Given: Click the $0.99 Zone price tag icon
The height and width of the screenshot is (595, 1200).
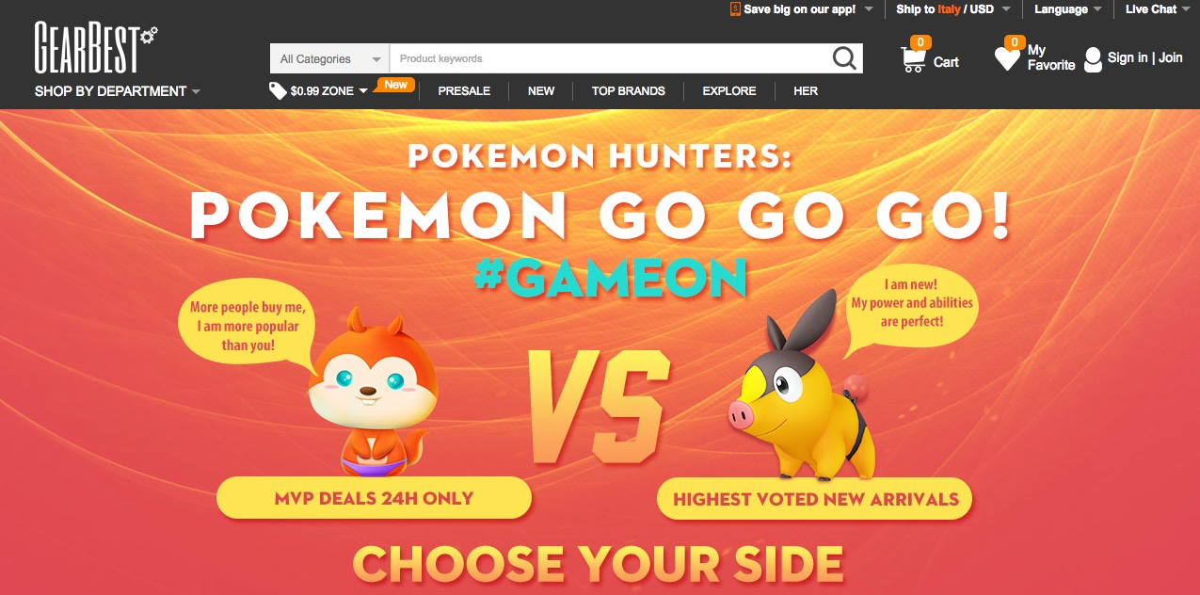Looking at the screenshot, I should [278, 90].
